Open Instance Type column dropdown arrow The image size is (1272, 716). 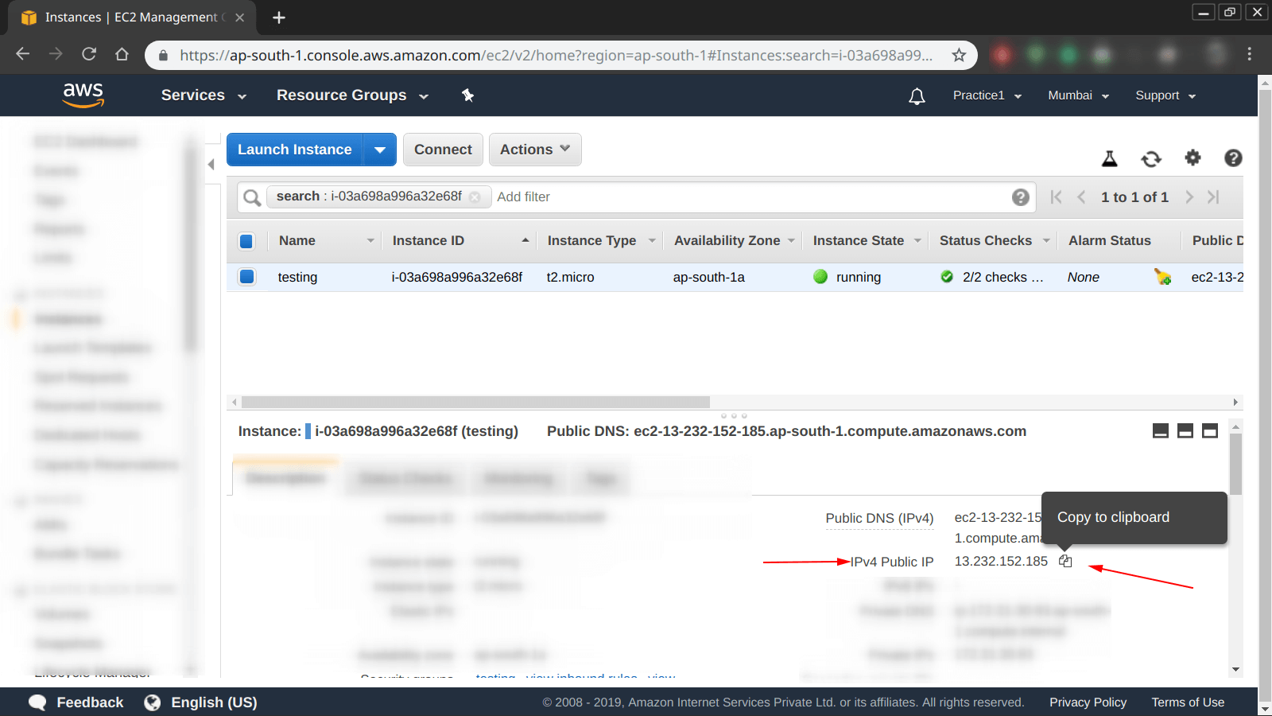pos(652,241)
